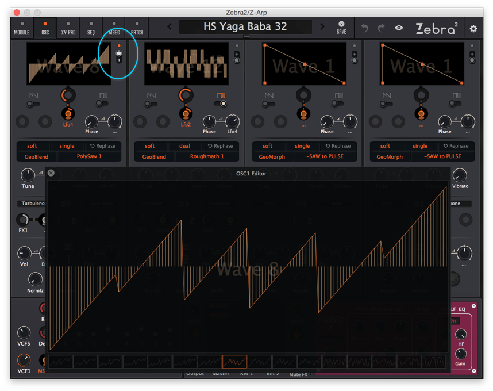Click the grey LED above the Wave 12 editor switch
493x391 pixels.
(237, 45)
